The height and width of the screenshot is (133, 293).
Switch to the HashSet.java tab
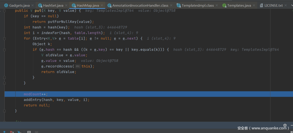[x=53, y=5]
